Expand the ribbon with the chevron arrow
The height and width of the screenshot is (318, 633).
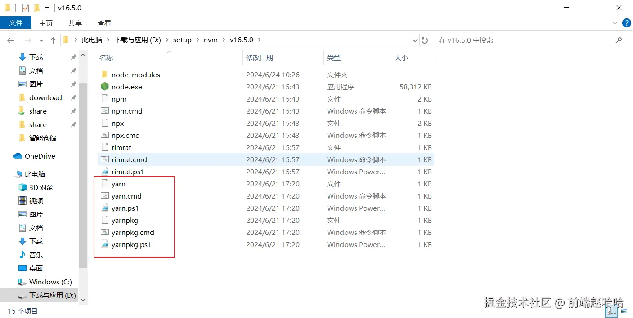click(x=615, y=23)
